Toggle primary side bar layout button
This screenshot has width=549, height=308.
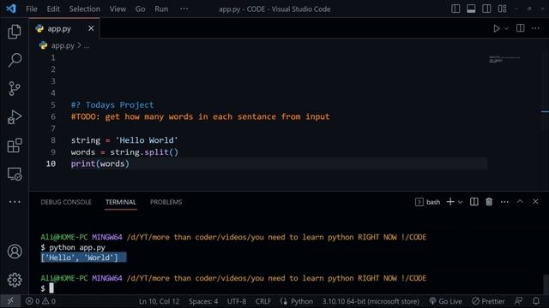(x=455, y=9)
